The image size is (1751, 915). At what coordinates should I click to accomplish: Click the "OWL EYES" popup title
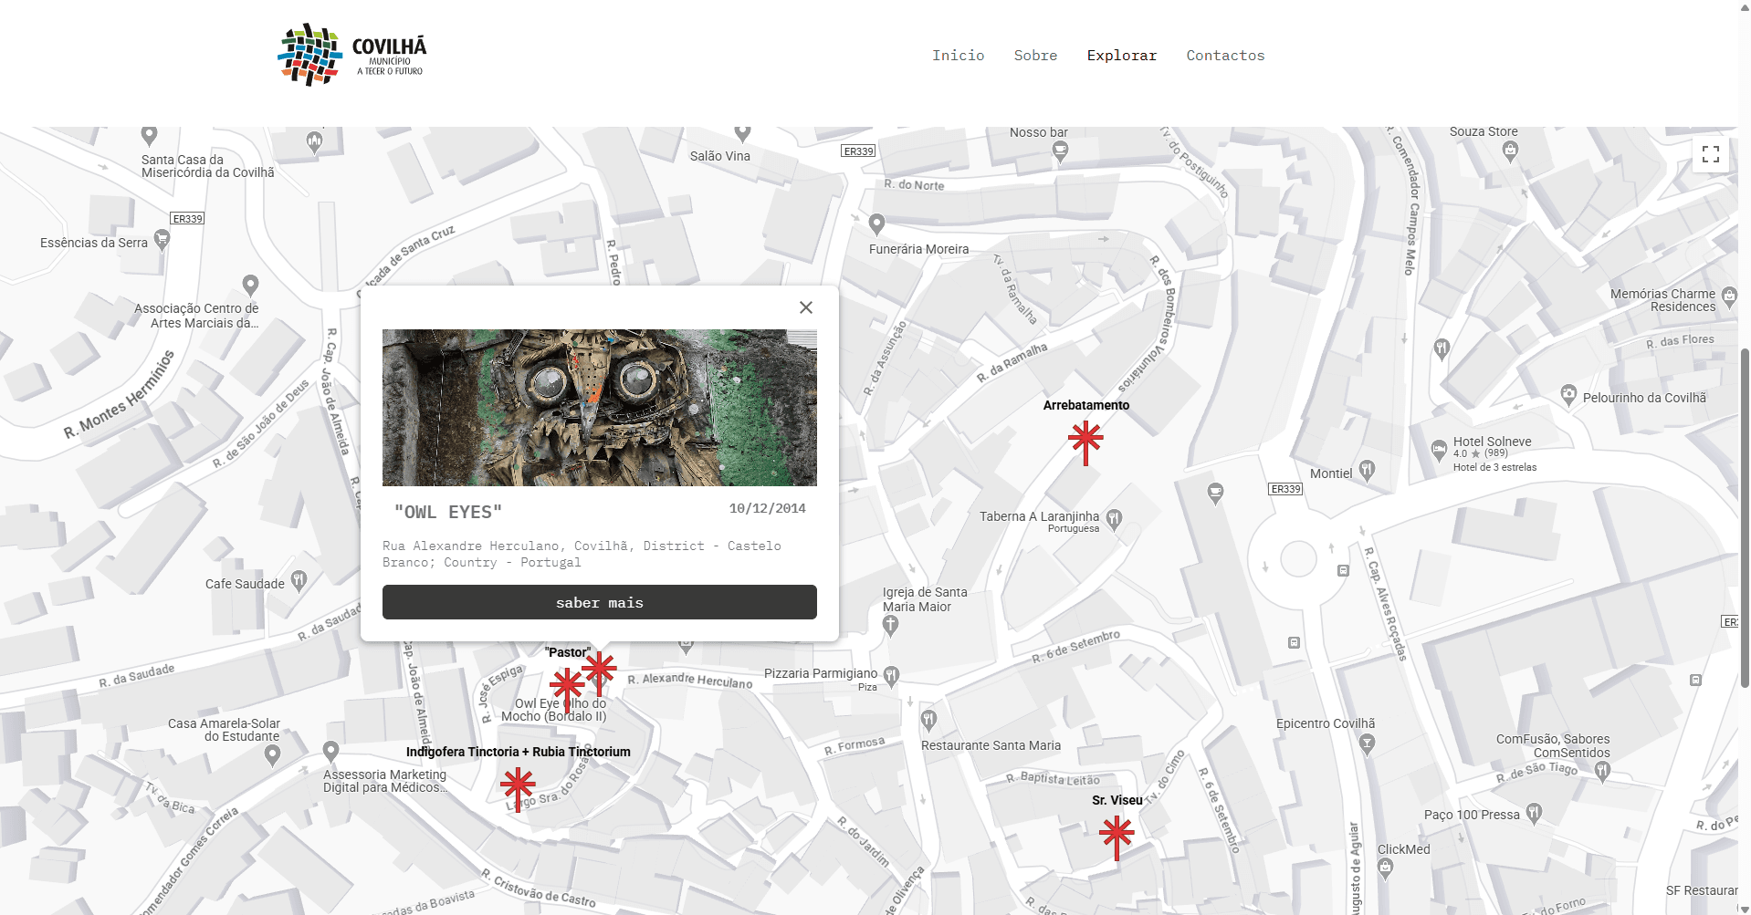(448, 512)
